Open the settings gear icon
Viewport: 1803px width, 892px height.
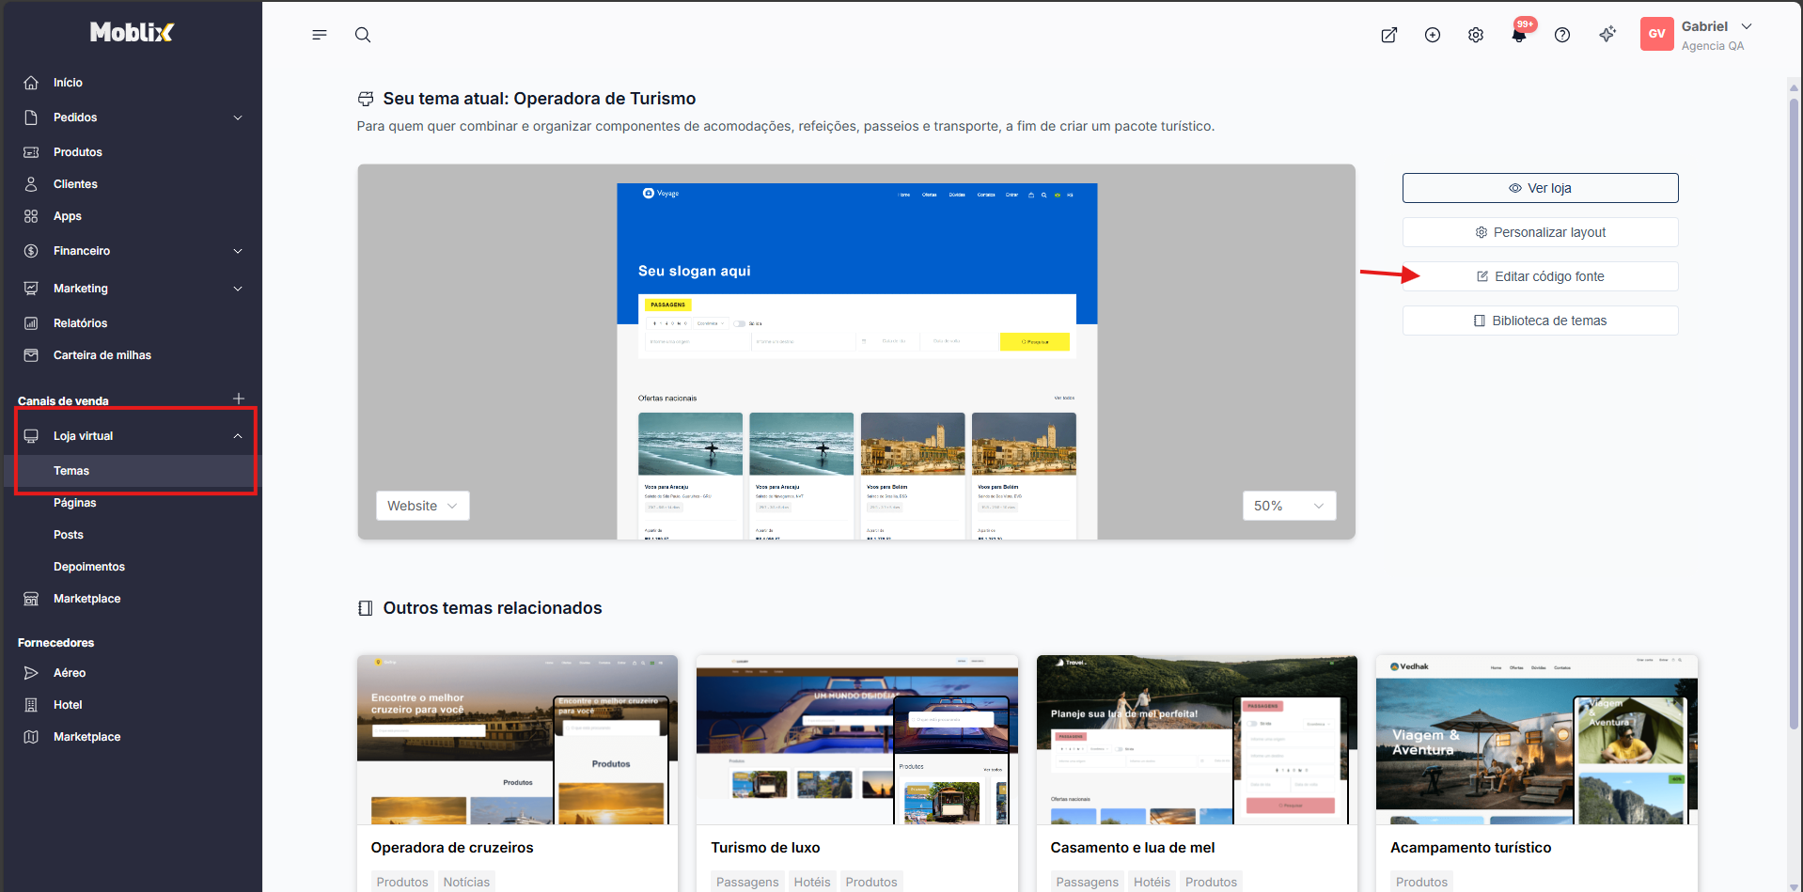[x=1475, y=35]
